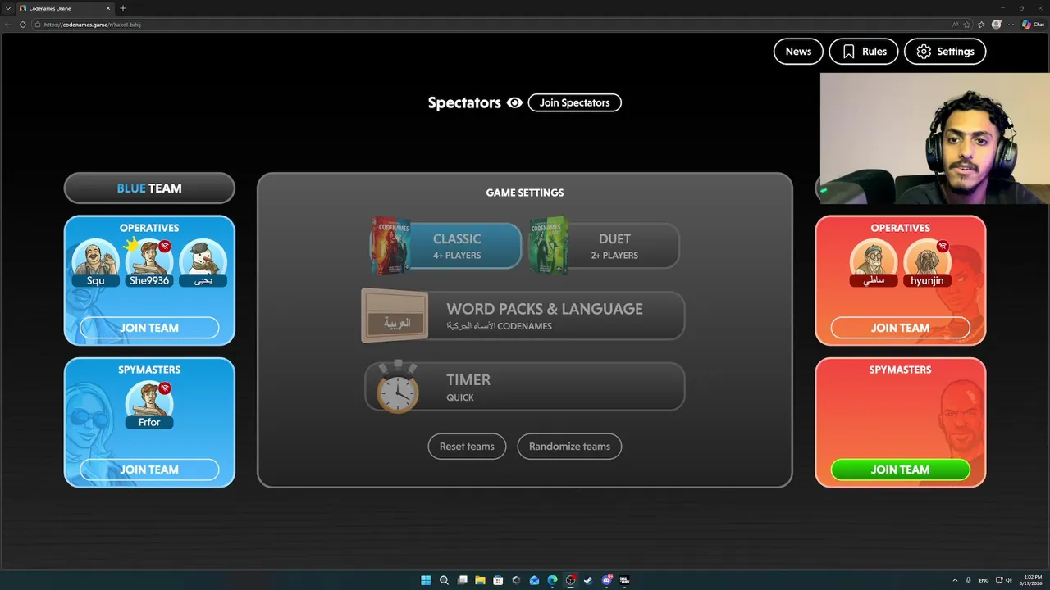Screen dimensions: 1050x590
Task: Click the Arabic language card icon
Action: tap(395, 315)
